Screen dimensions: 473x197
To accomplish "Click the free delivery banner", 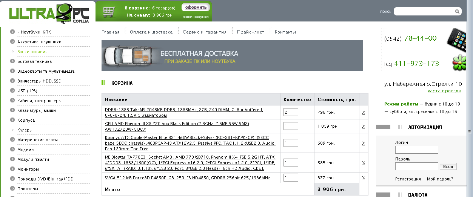I will point(232,56).
